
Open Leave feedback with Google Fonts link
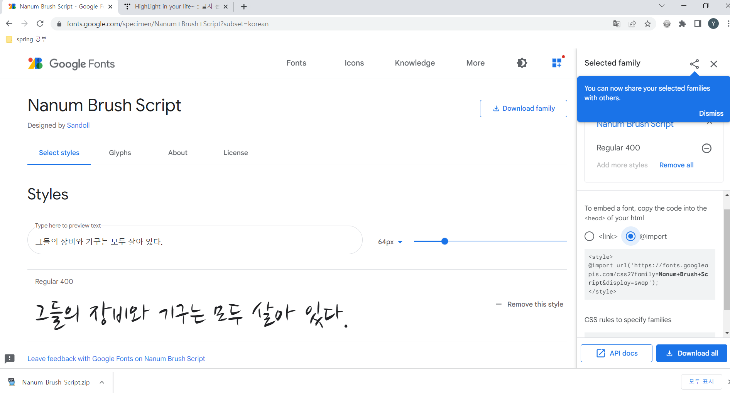(x=116, y=359)
